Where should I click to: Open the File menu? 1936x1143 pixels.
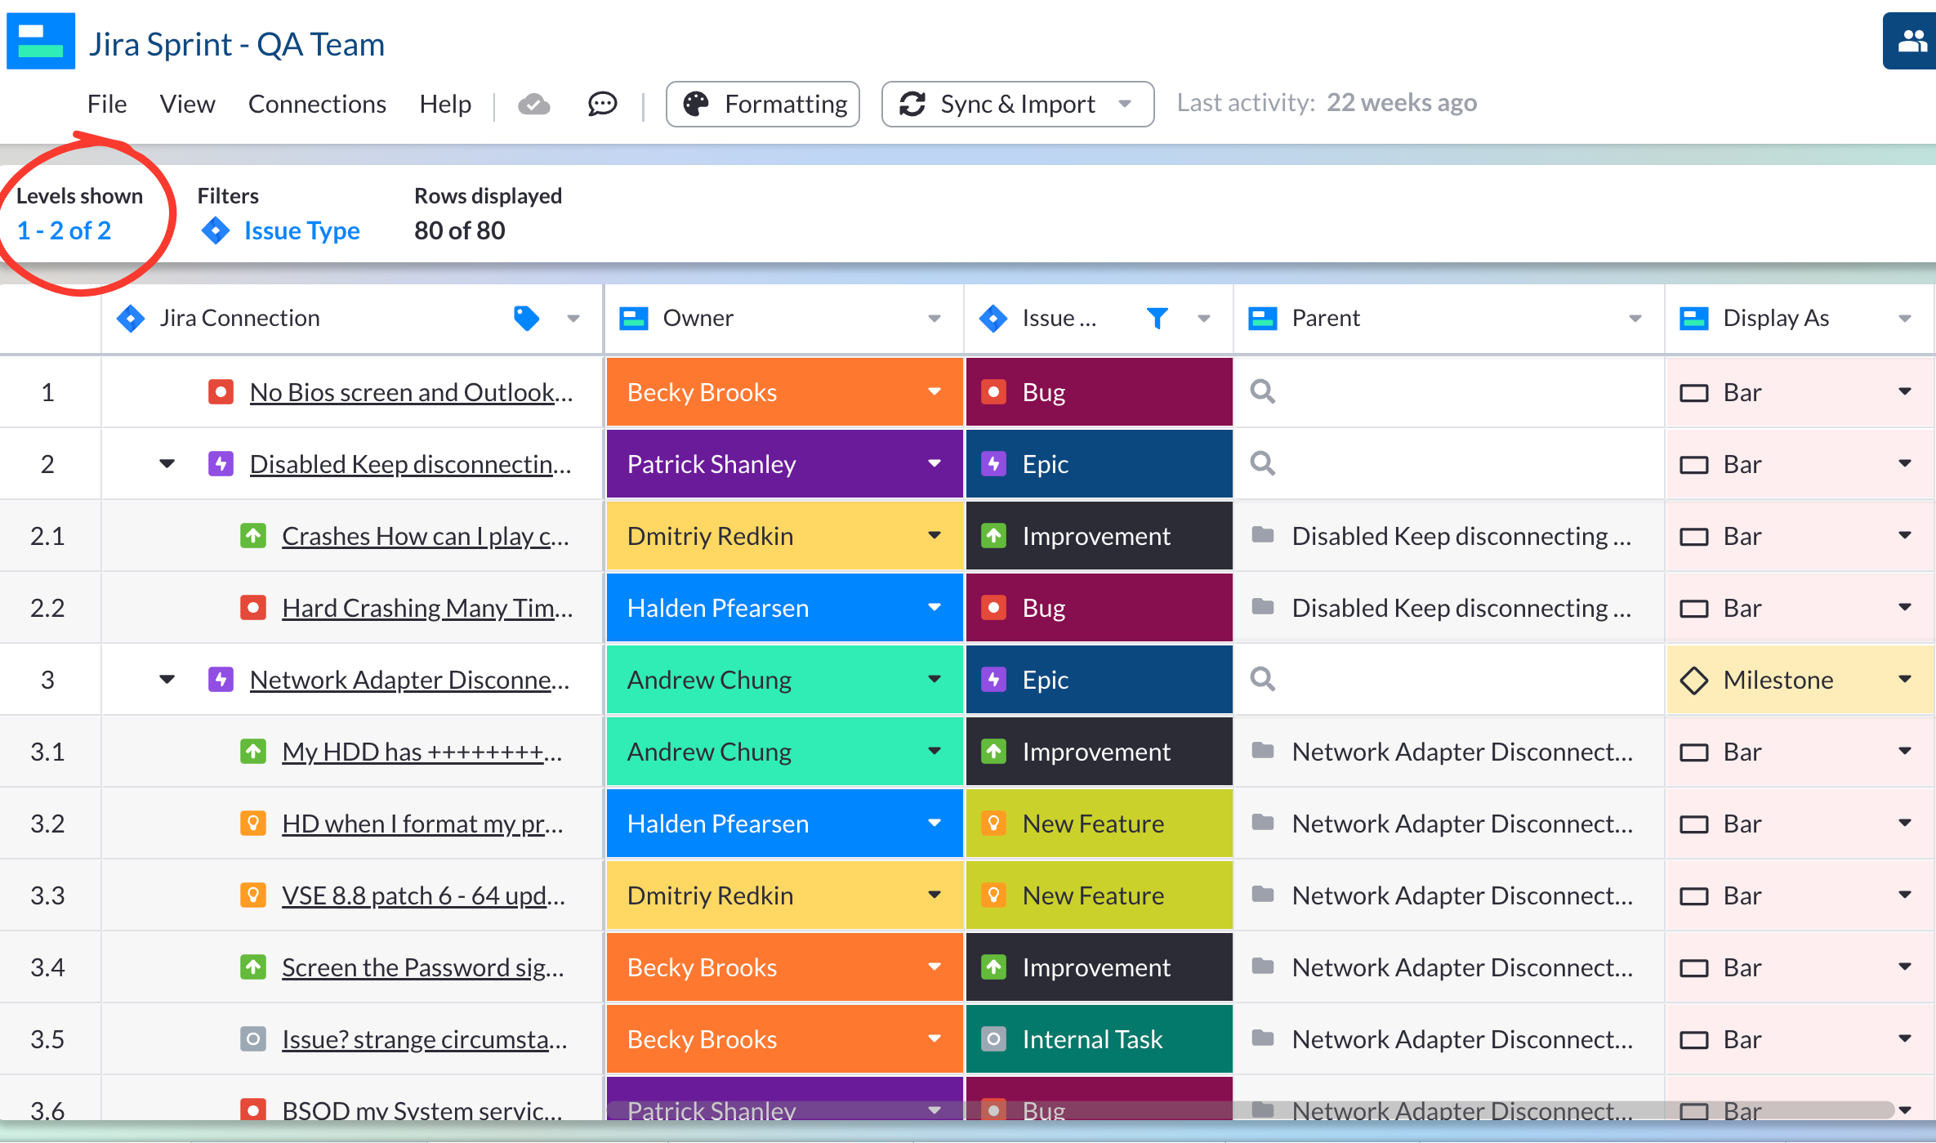[x=107, y=104]
